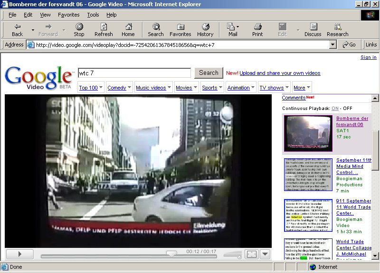The width and height of the screenshot is (380, 273).
Task: Expand the Comedy category dropdown
Action: click(129, 87)
